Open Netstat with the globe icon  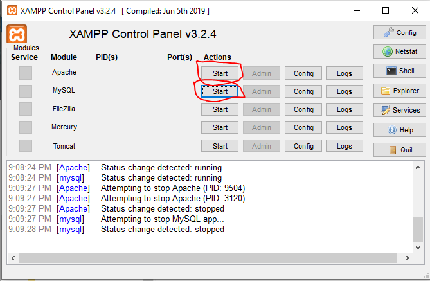point(400,51)
